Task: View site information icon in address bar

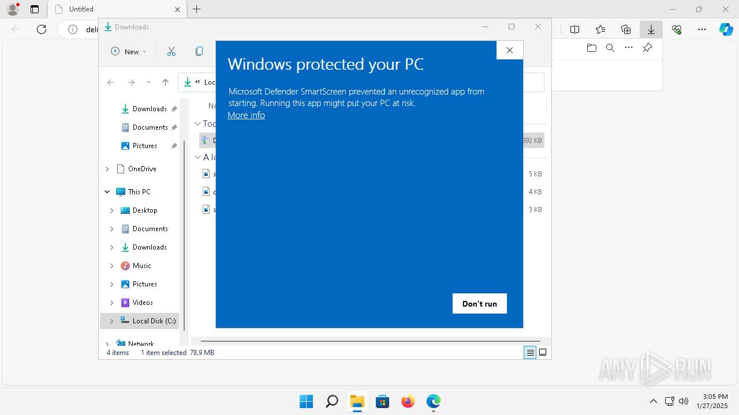Action: point(73,29)
